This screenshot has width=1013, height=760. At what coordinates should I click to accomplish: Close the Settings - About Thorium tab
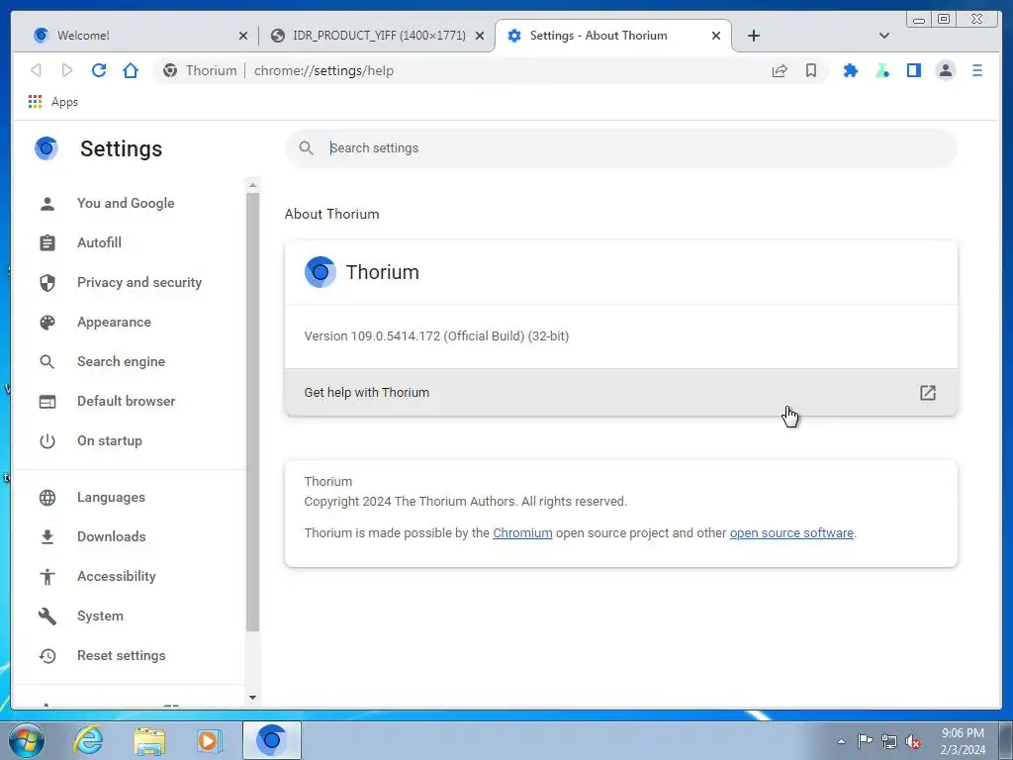coord(716,36)
